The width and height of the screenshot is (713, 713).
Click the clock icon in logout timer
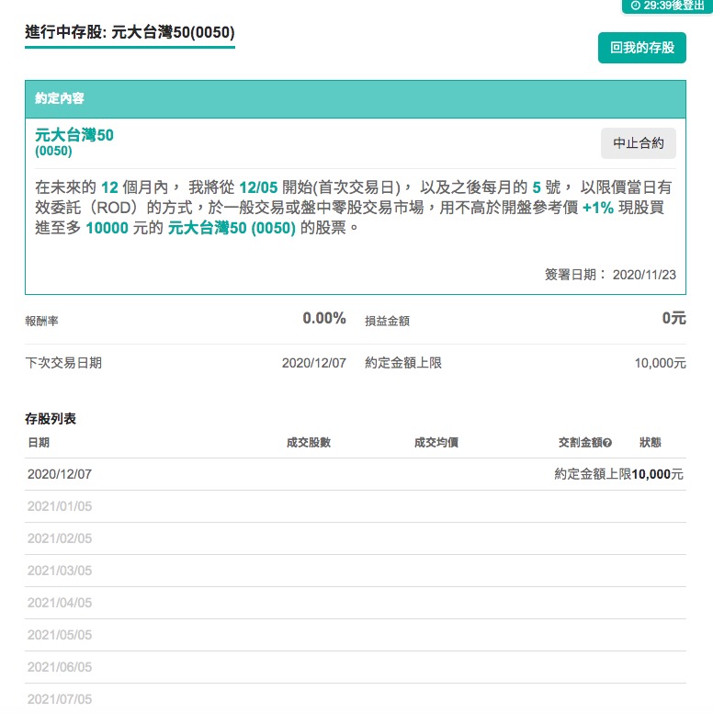[x=635, y=6]
